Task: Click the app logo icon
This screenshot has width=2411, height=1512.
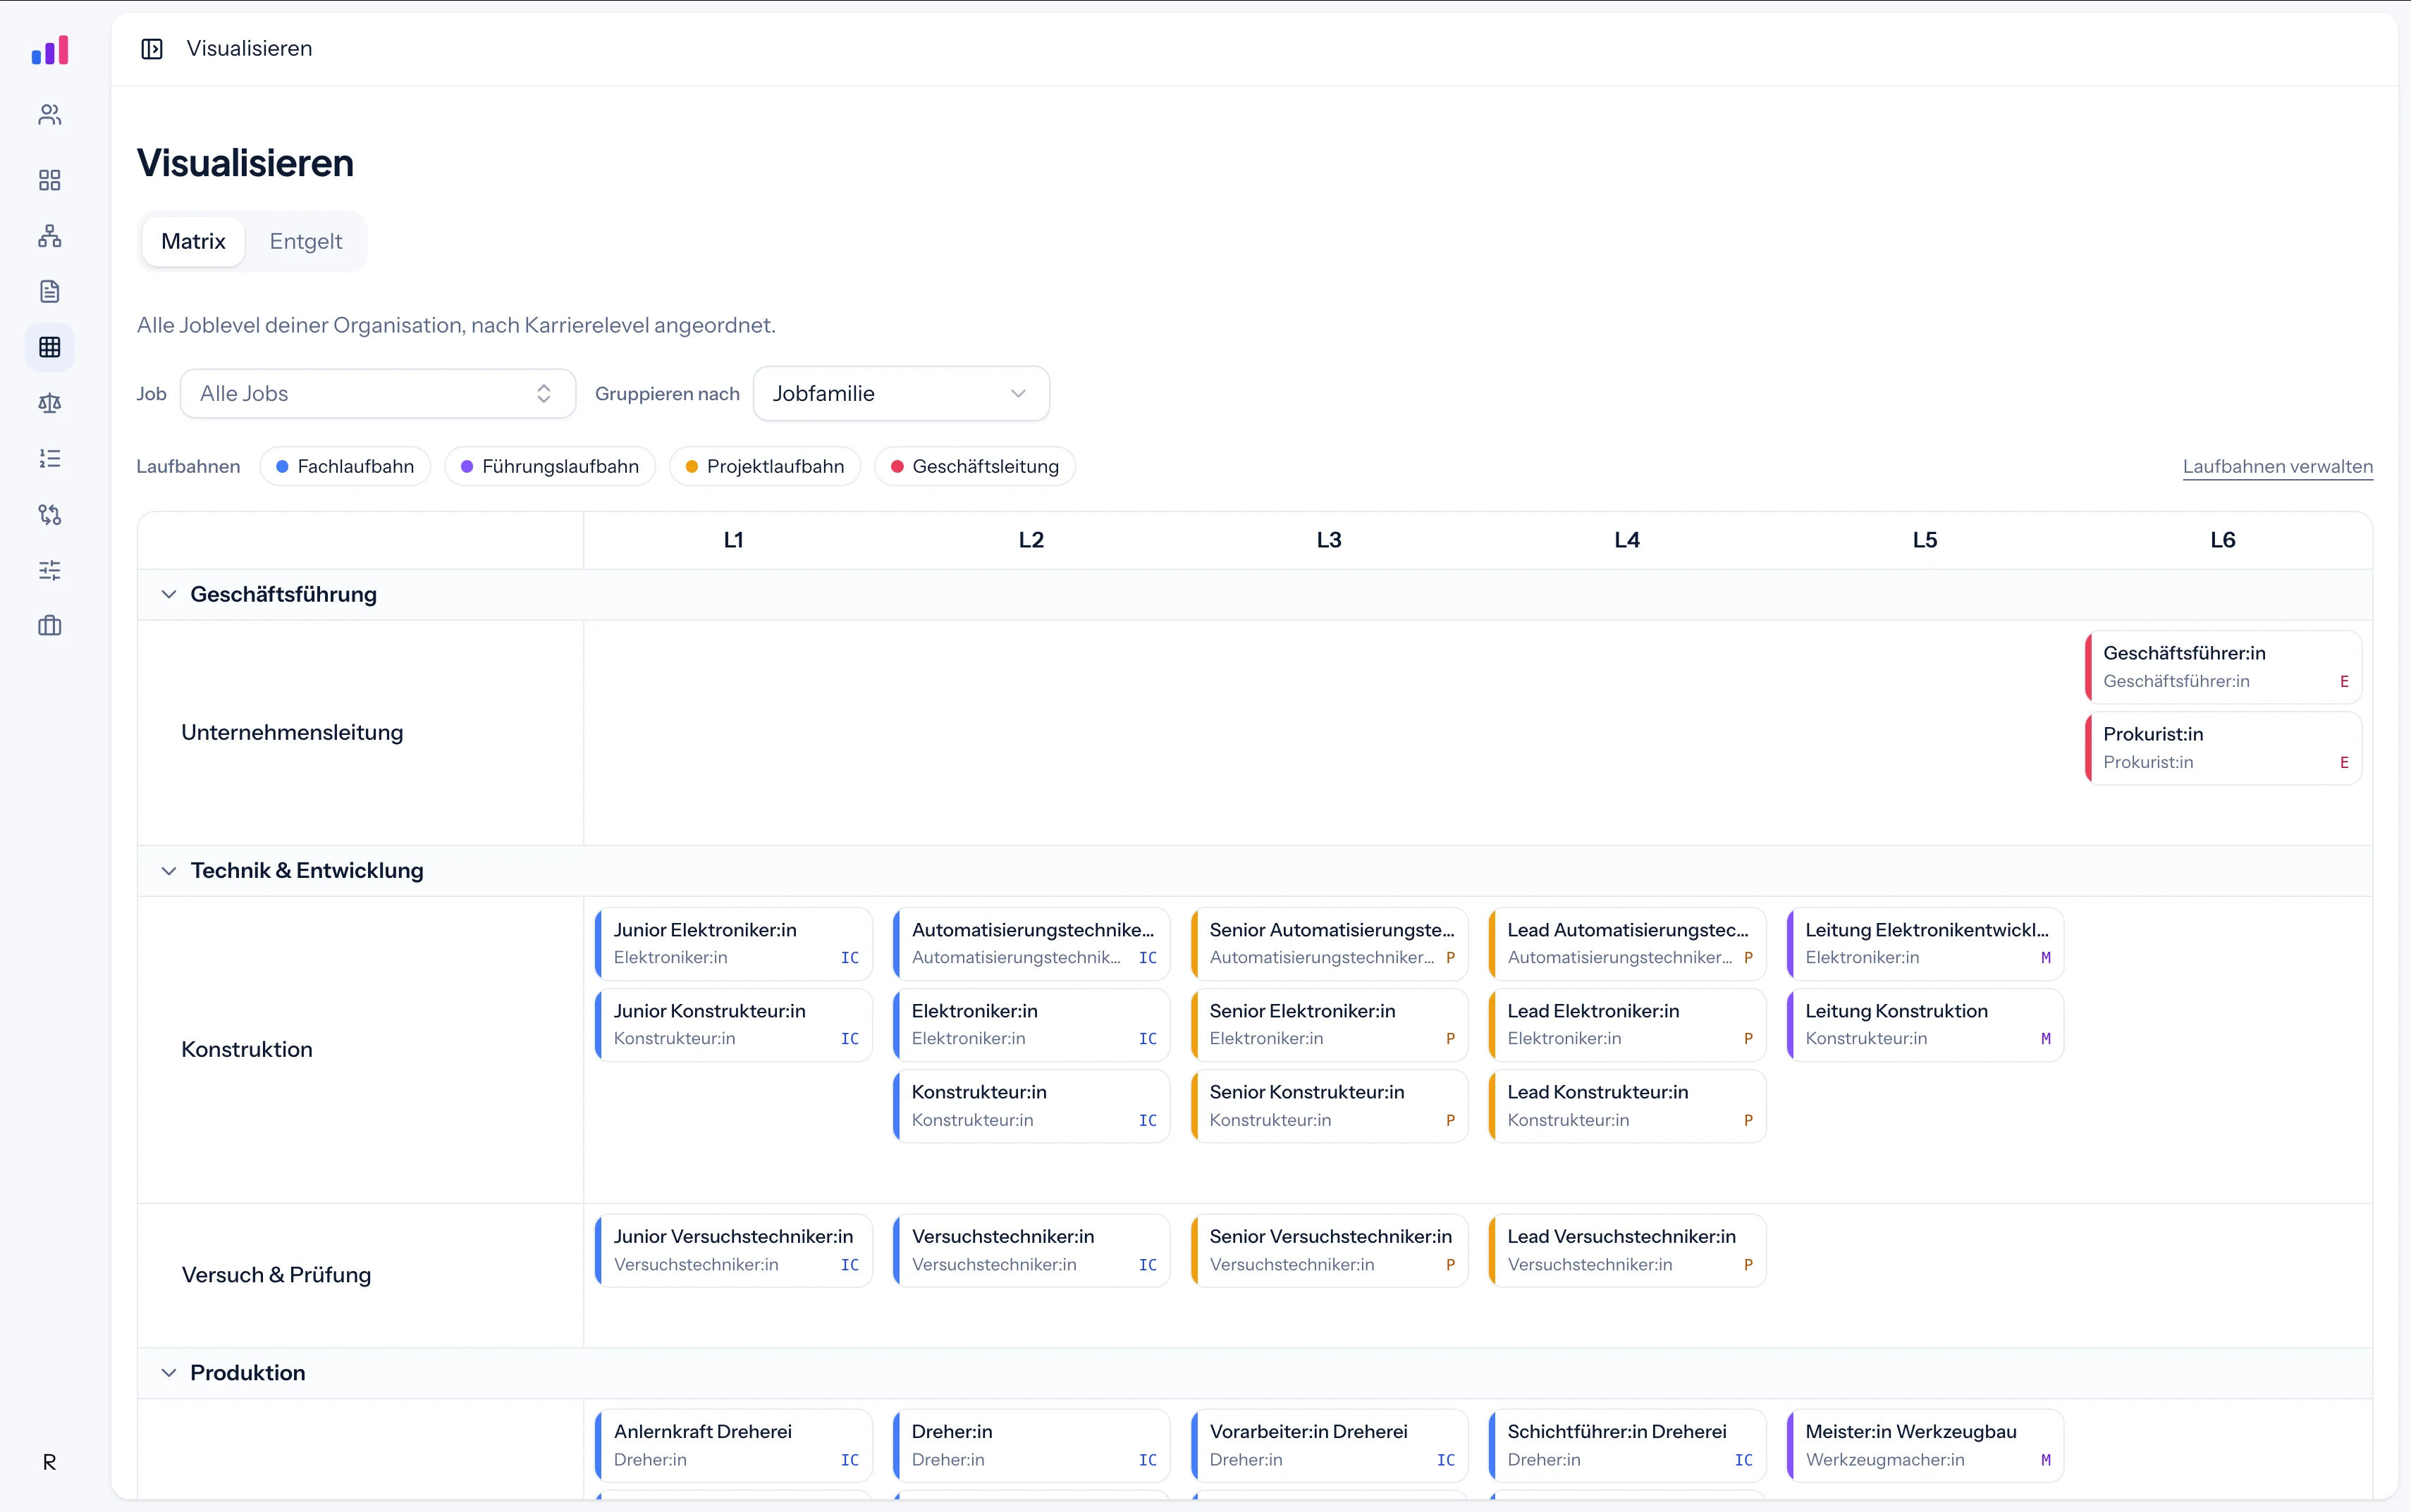Action: [50, 51]
